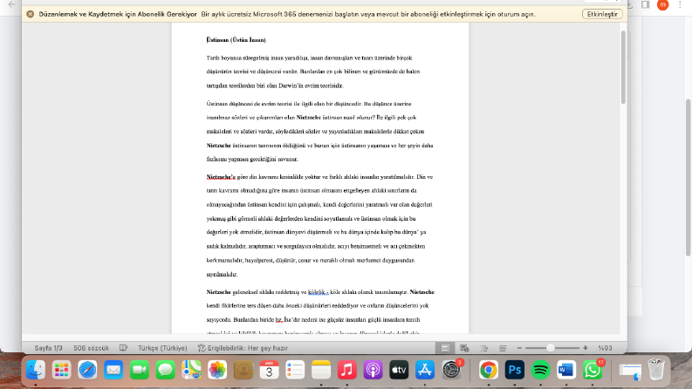
Task: Click the Word icon in the dock
Action: (x=566, y=370)
